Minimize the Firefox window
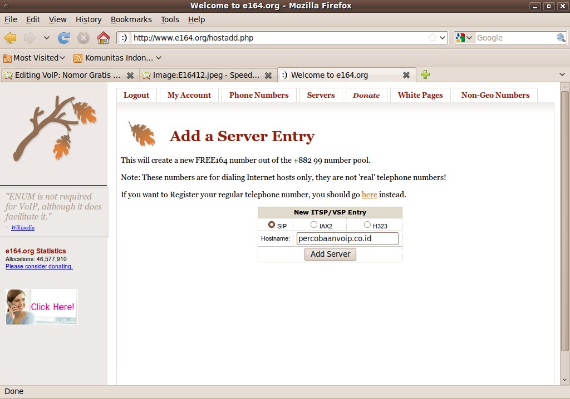The width and height of the screenshot is (570, 399). pyautogui.click(x=535, y=6)
